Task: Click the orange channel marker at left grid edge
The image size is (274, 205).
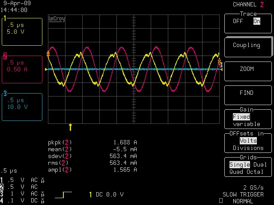Action: tap(48, 54)
